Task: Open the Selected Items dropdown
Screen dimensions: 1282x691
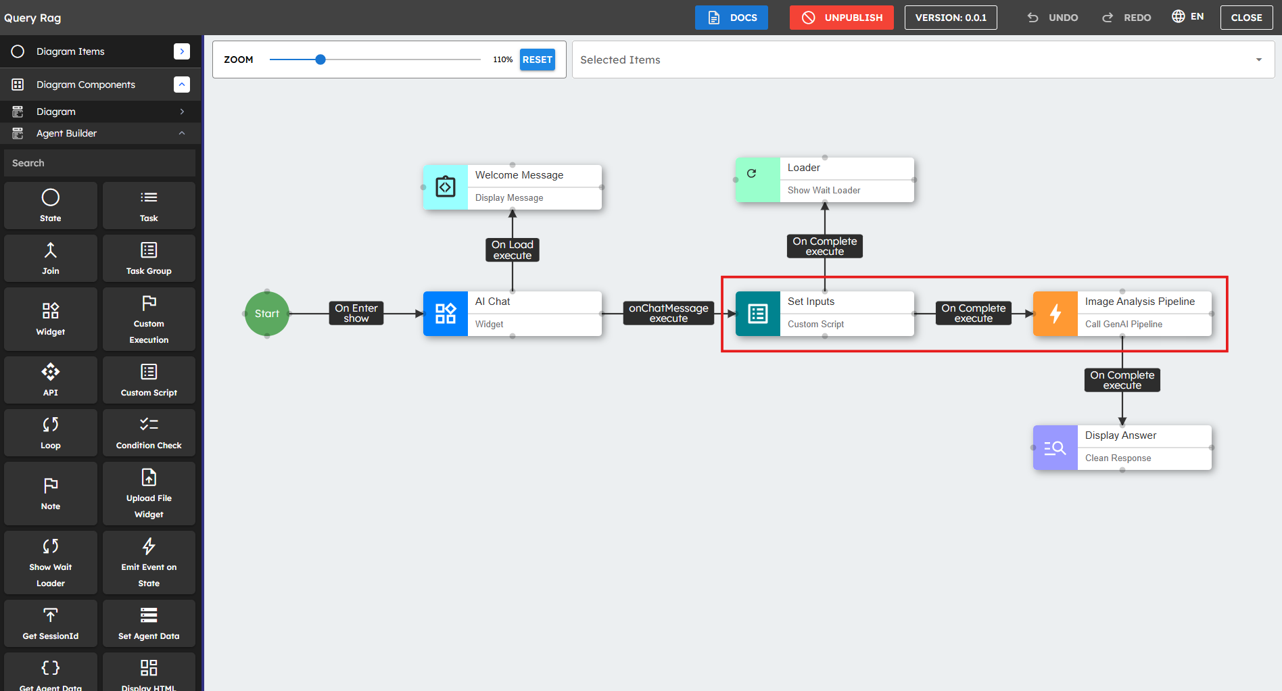Action: [1258, 59]
